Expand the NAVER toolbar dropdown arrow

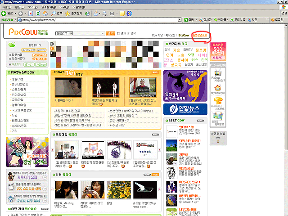(x=16, y=20)
